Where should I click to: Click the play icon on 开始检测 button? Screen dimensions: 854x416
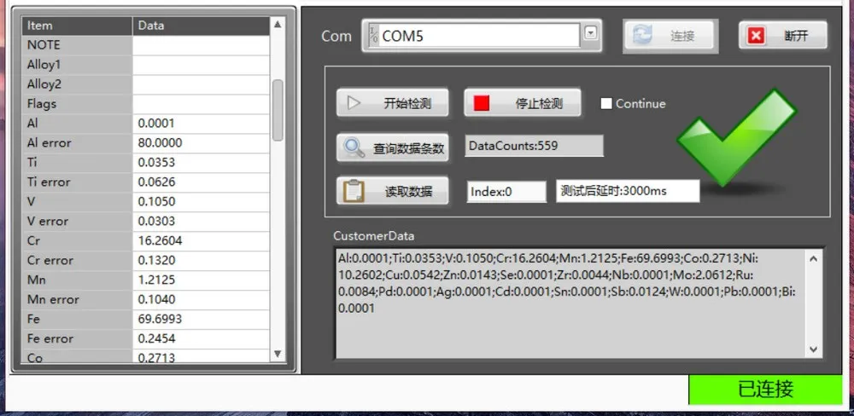pyautogui.click(x=354, y=104)
